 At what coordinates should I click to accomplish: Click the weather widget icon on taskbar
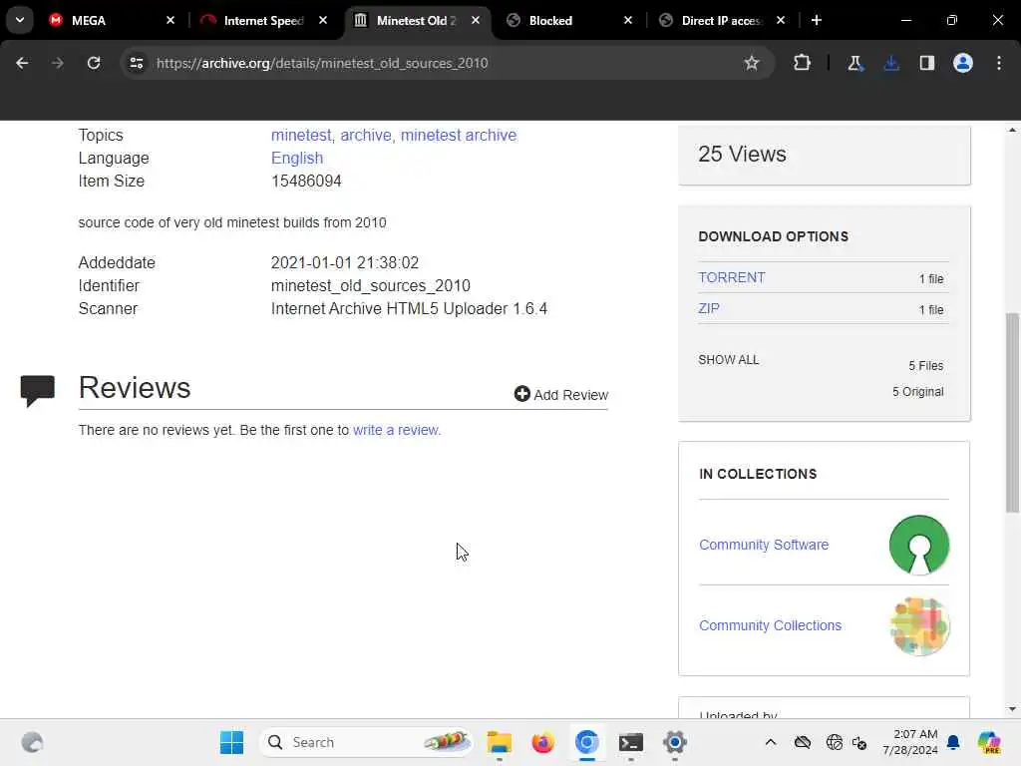click(x=32, y=742)
